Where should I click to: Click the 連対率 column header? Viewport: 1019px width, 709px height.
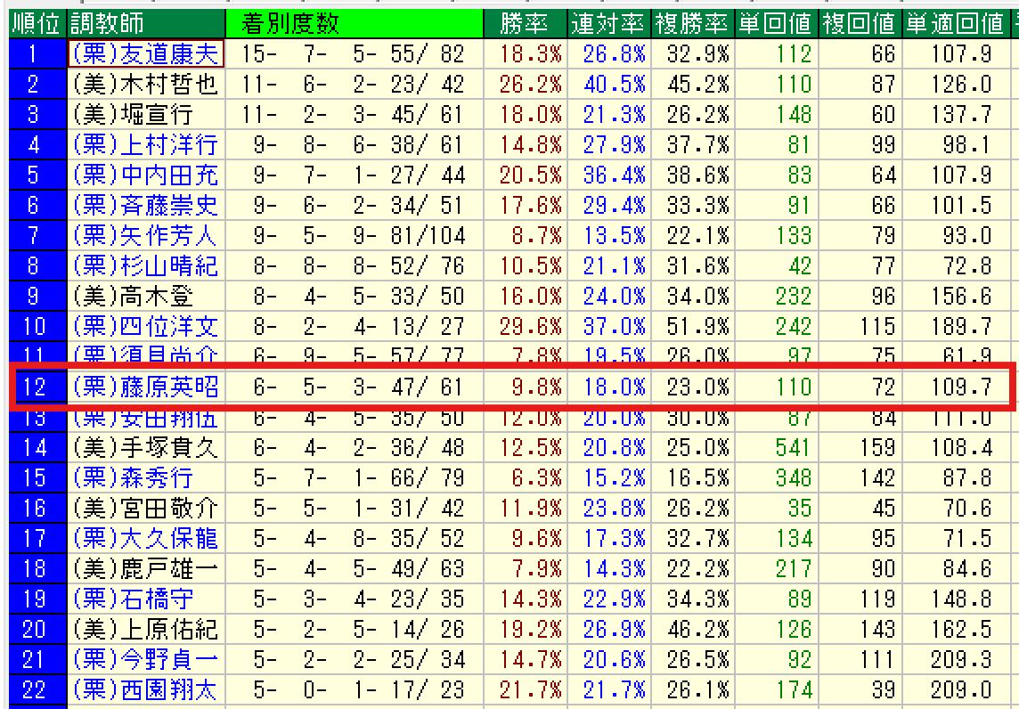click(608, 23)
